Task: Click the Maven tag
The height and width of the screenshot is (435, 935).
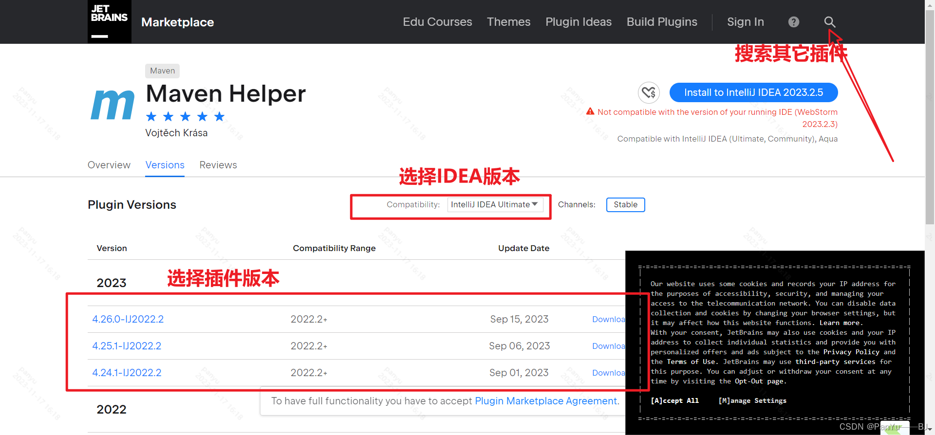Action: click(x=162, y=71)
